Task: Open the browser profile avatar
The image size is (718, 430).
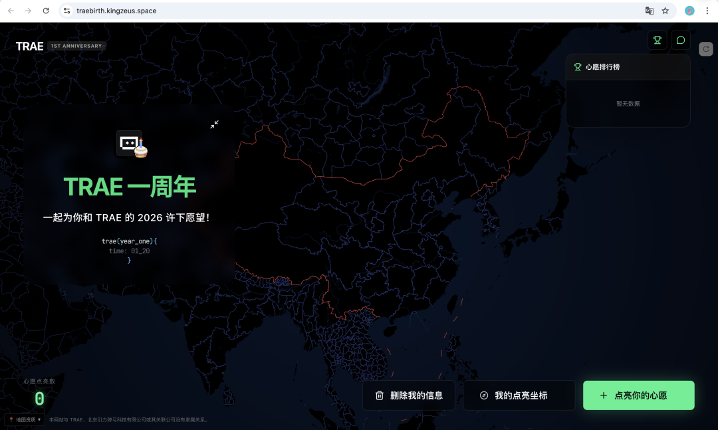Action: (x=689, y=11)
